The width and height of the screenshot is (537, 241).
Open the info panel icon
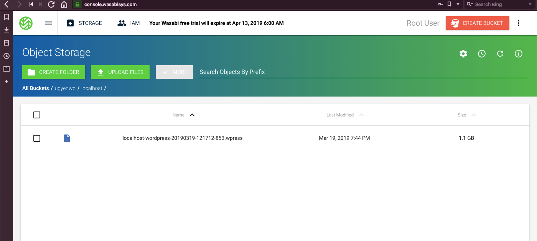pyautogui.click(x=519, y=54)
